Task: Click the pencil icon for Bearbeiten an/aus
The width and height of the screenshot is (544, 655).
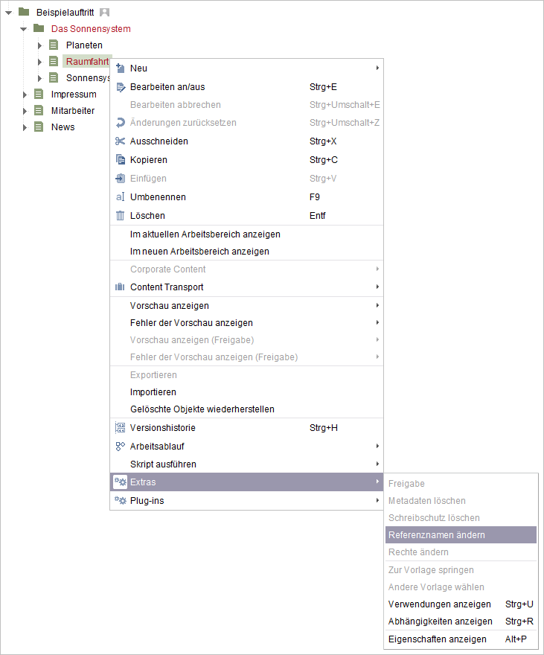Action: coord(121,87)
